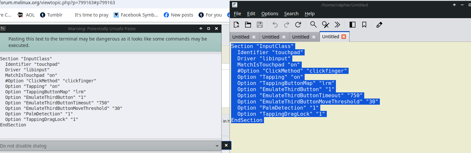This screenshot has height=153, width=471.
Task: Open Find with the magnifier icon
Action: click(313, 25)
